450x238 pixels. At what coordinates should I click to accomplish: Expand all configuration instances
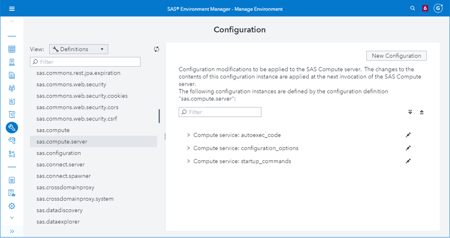click(410, 112)
